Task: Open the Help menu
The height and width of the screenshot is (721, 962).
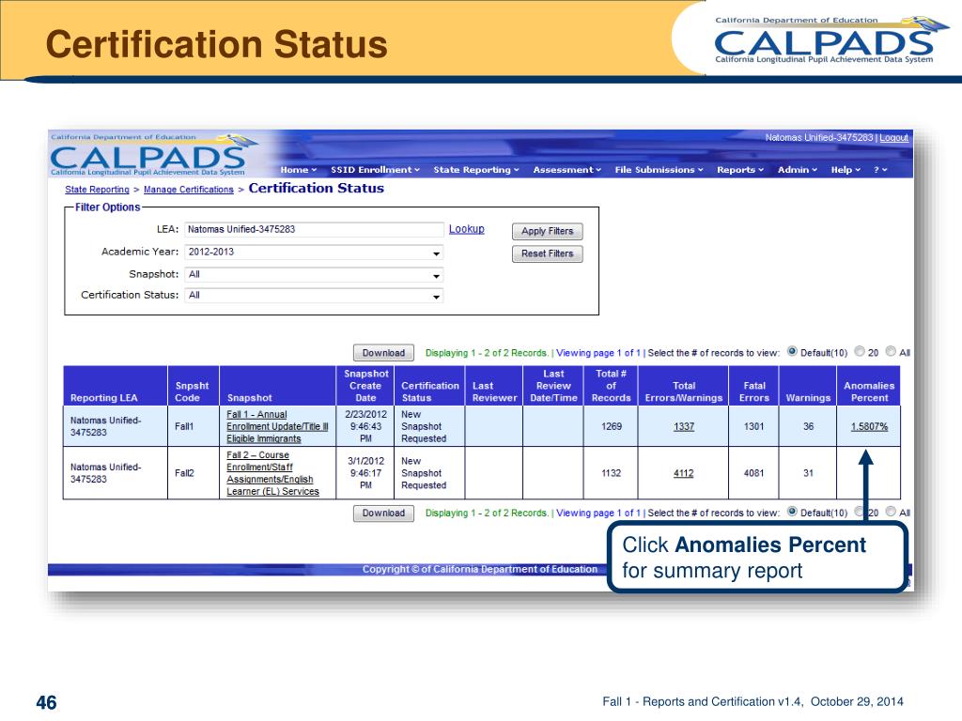Action: 846,170
